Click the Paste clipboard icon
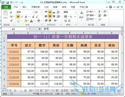Screen dimensions: 125x97 coord(5,13)
